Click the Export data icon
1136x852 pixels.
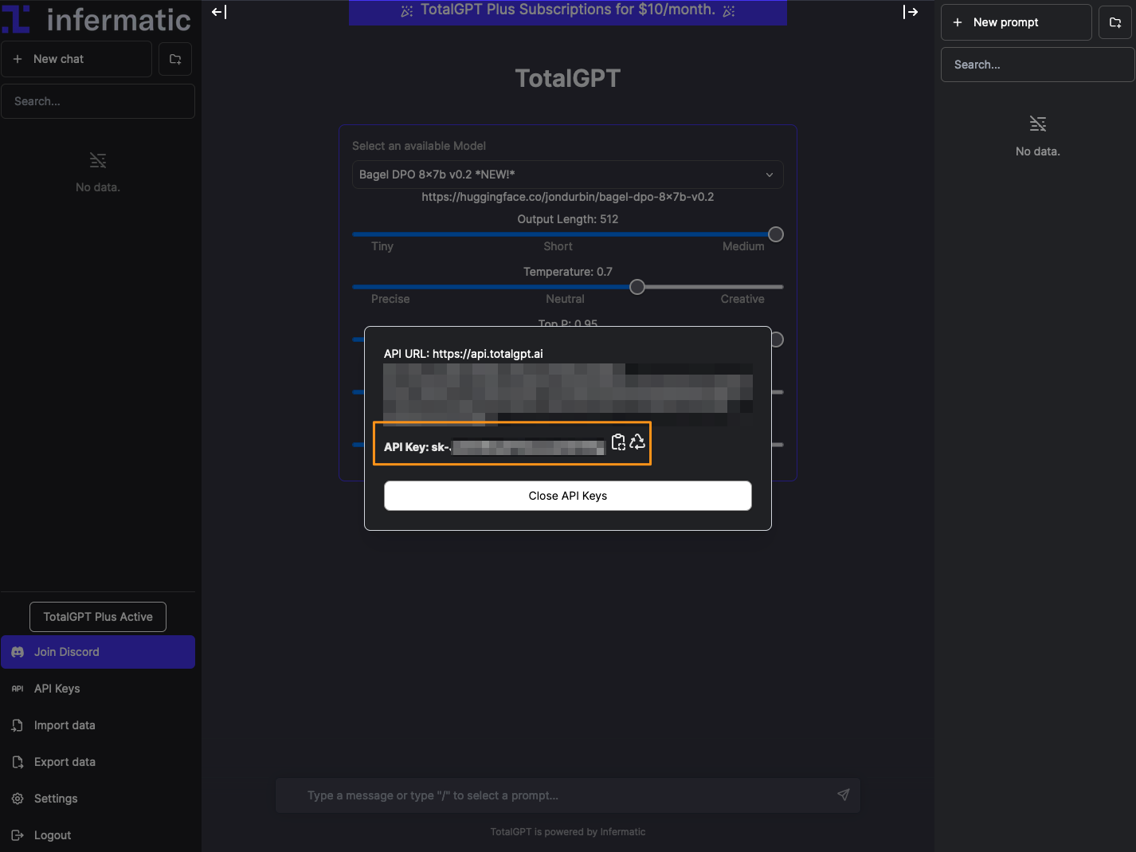pos(18,762)
